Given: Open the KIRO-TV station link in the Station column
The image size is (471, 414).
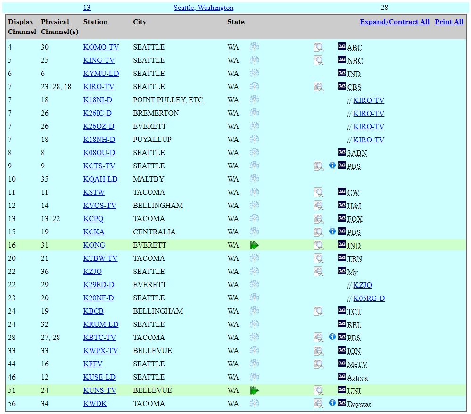Looking at the screenshot, I should coord(99,87).
